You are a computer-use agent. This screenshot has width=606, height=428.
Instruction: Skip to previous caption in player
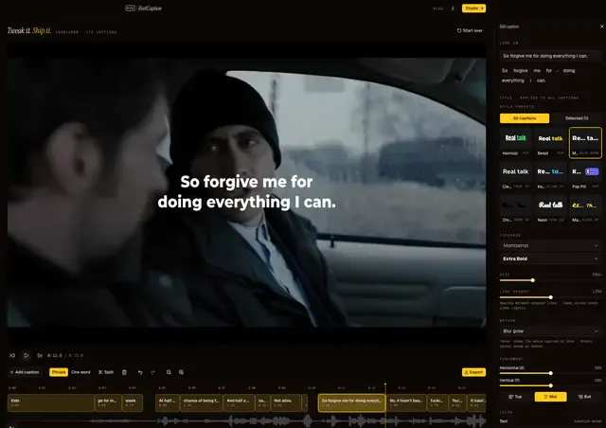coord(12,355)
